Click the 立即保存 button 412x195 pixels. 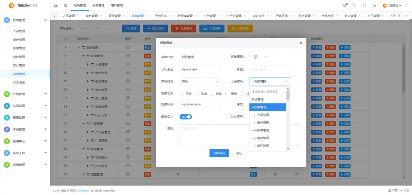click(x=219, y=153)
